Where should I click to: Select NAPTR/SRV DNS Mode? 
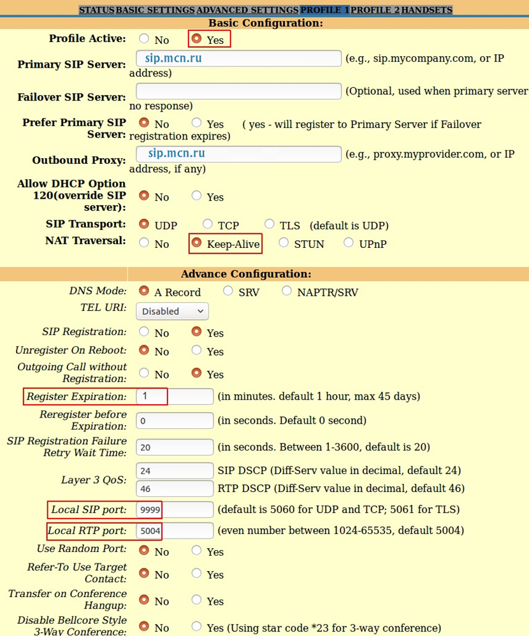click(x=287, y=291)
